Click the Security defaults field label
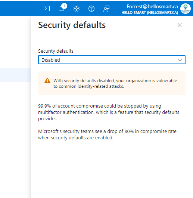The height and width of the screenshot is (198, 193). click(56, 51)
